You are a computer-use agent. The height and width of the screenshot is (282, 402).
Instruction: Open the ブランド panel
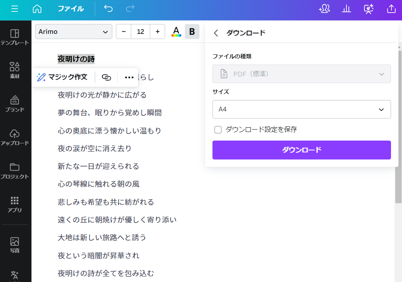coord(15,104)
